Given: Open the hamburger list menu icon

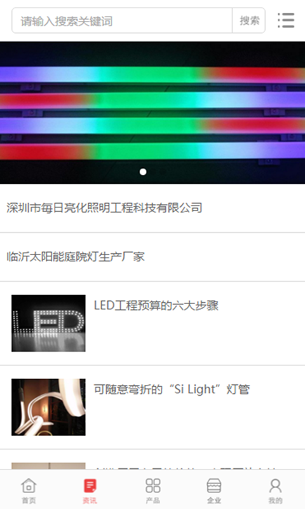Looking at the screenshot, I should [286, 20].
